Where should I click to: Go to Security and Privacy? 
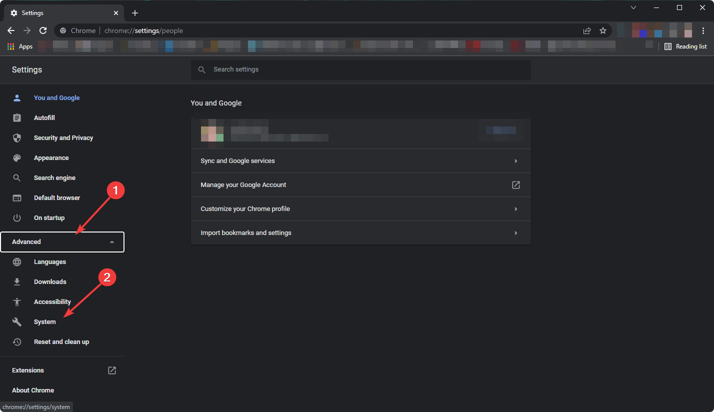[x=63, y=138]
